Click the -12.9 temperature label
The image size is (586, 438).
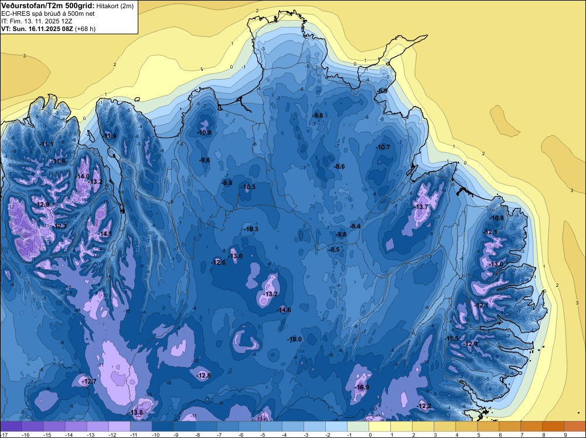coord(42,204)
